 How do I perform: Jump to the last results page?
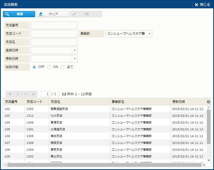(x=33, y=94)
